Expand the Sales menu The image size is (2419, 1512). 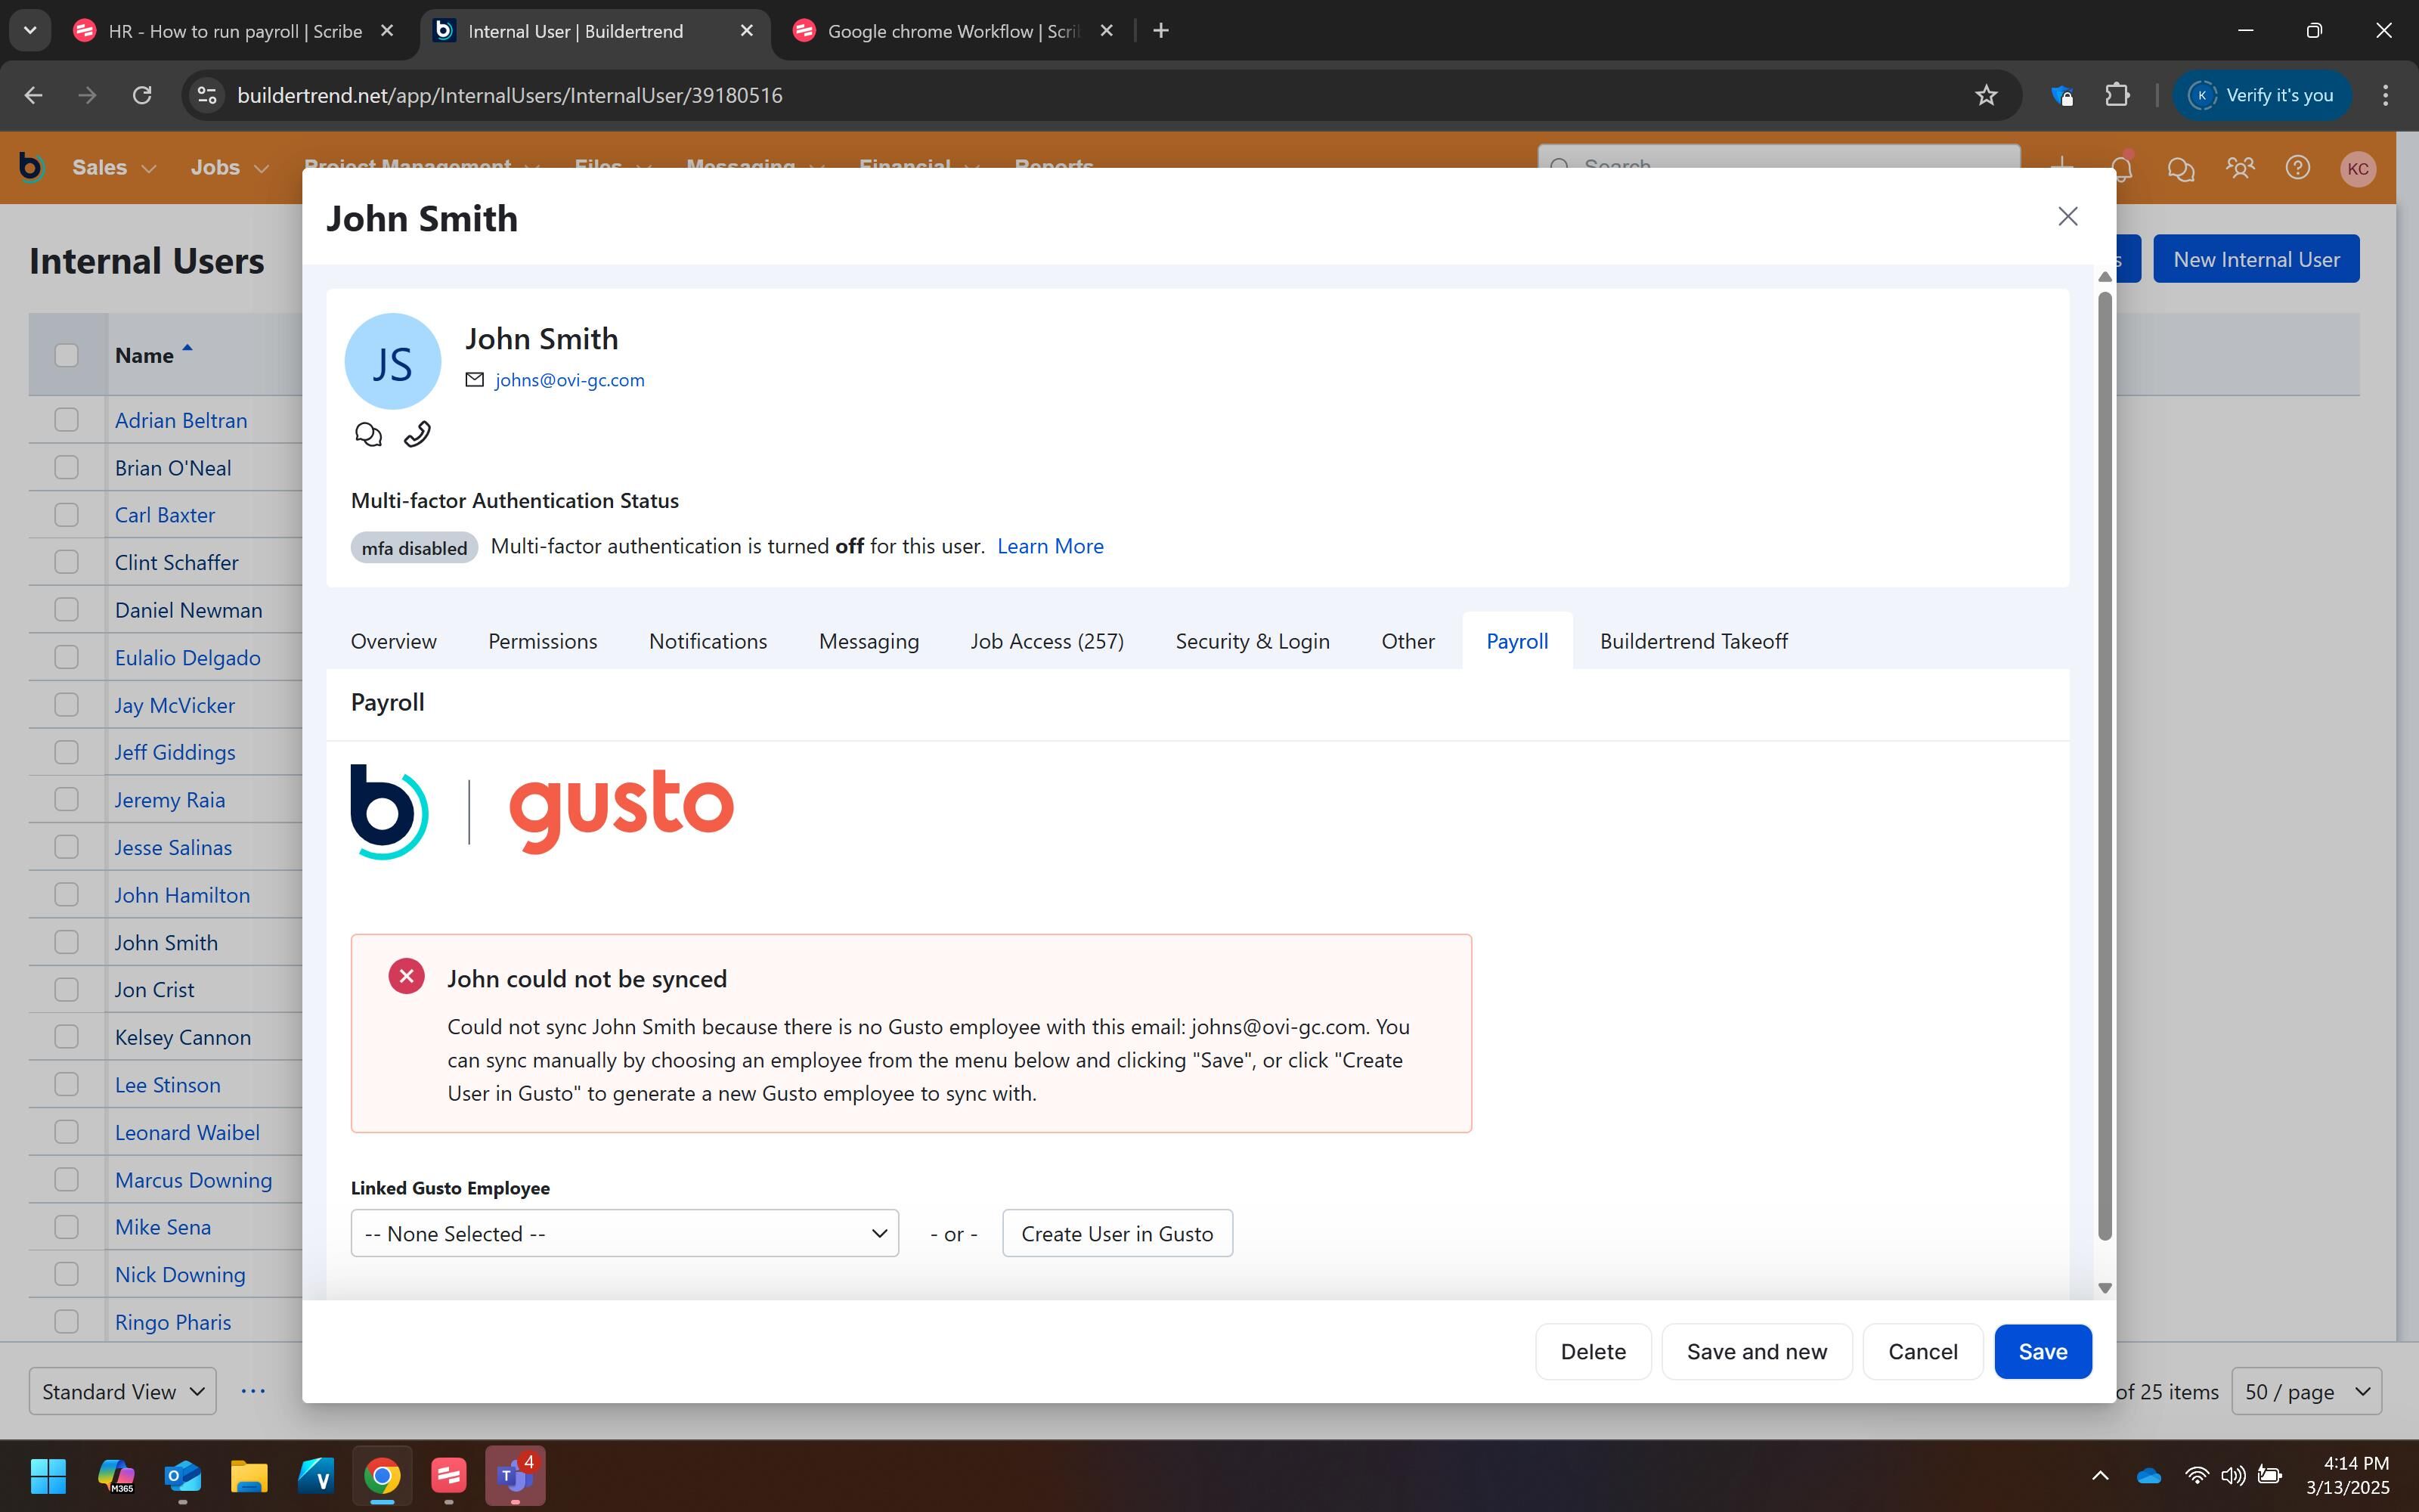(113, 168)
